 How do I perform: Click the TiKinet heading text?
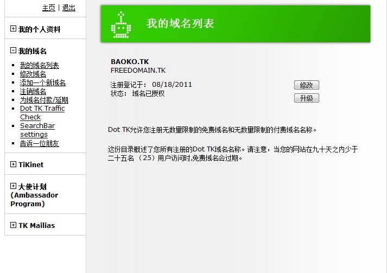point(31,164)
